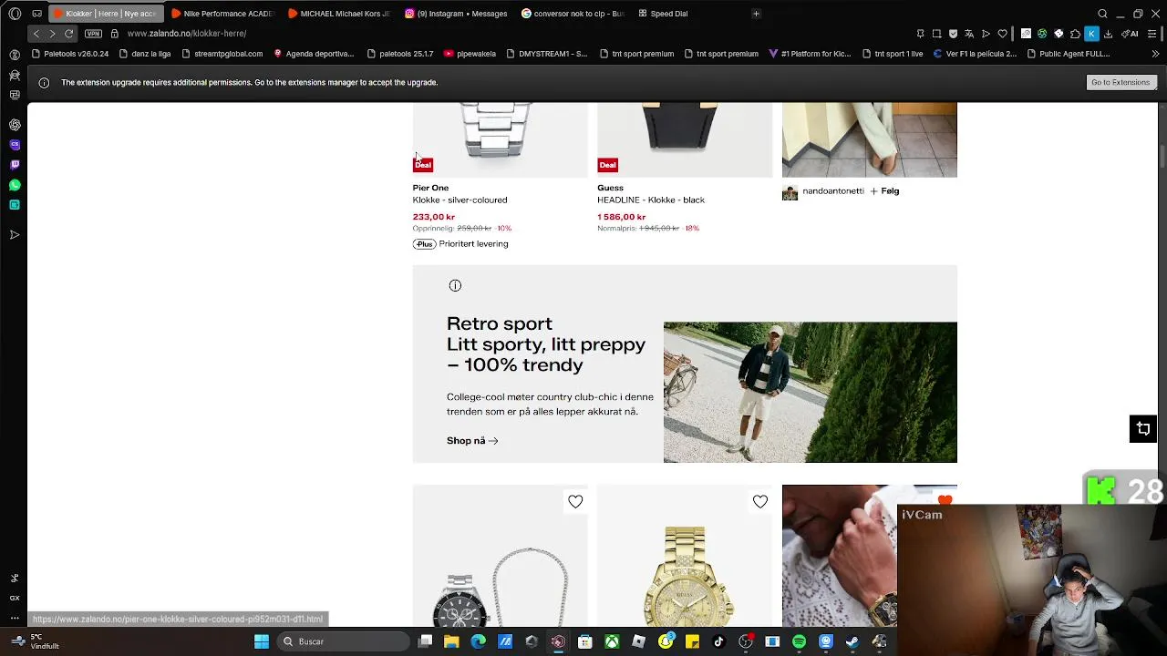
Task: Switch to the Nike Performance ACADEMY tab
Action: [222, 14]
